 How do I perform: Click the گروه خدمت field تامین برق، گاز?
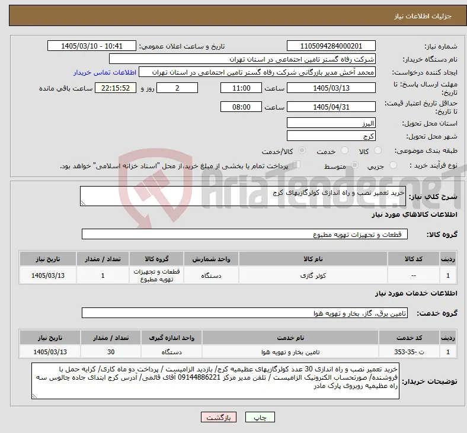click(245, 313)
